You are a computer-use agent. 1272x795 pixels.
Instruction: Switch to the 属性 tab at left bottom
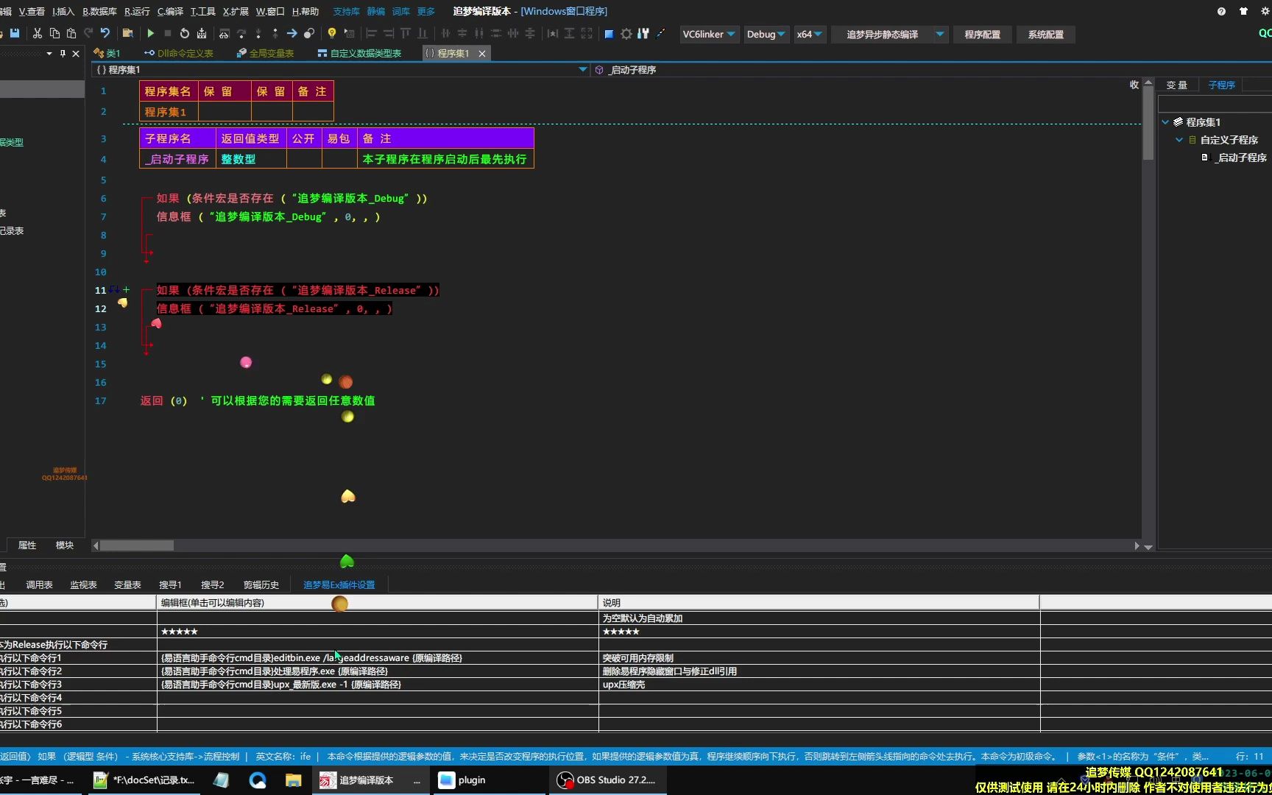coord(27,545)
